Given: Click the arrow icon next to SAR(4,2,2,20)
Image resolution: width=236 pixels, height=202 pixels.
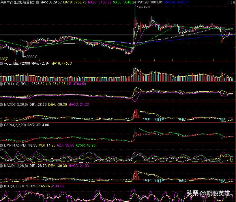Looking at the screenshot, I should (x=2, y=125).
